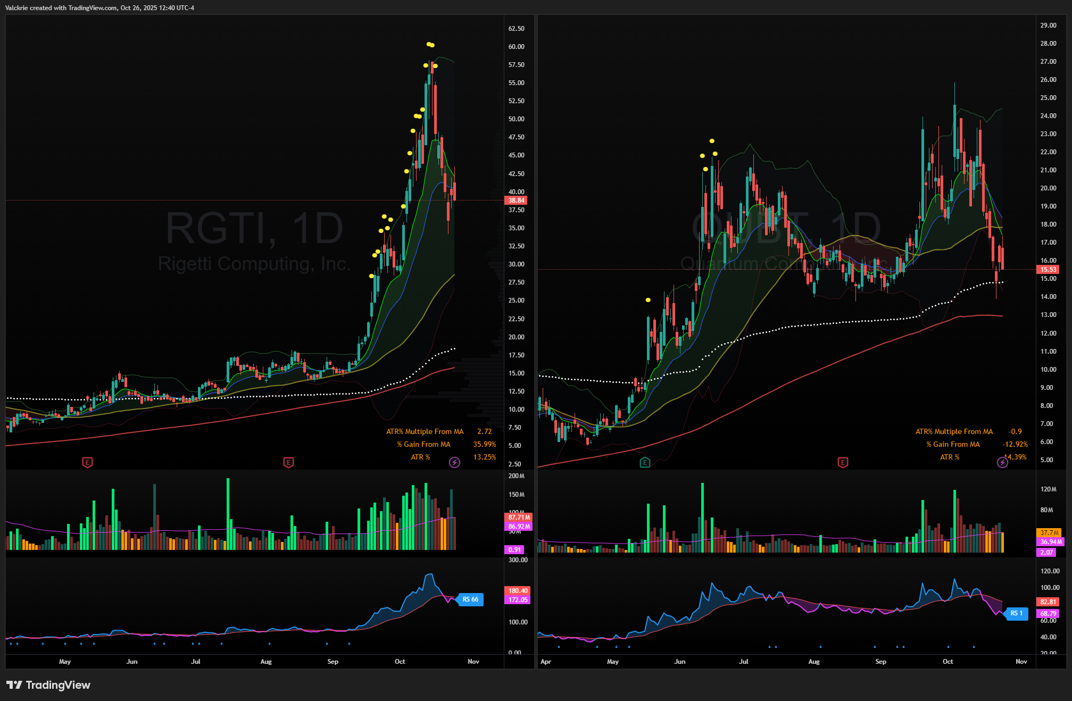Click the 15.53 current price label
Image resolution: width=1072 pixels, height=701 pixels.
[1048, 270]
